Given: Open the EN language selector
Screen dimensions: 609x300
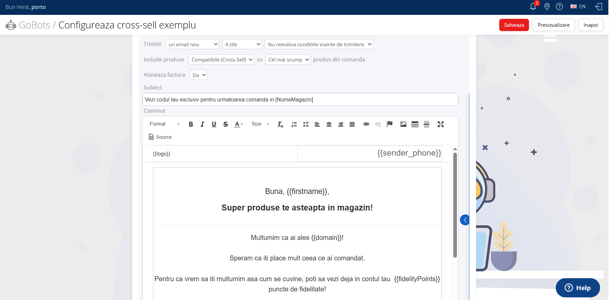Looking at the screenshot, I should (x=578, y=6).
